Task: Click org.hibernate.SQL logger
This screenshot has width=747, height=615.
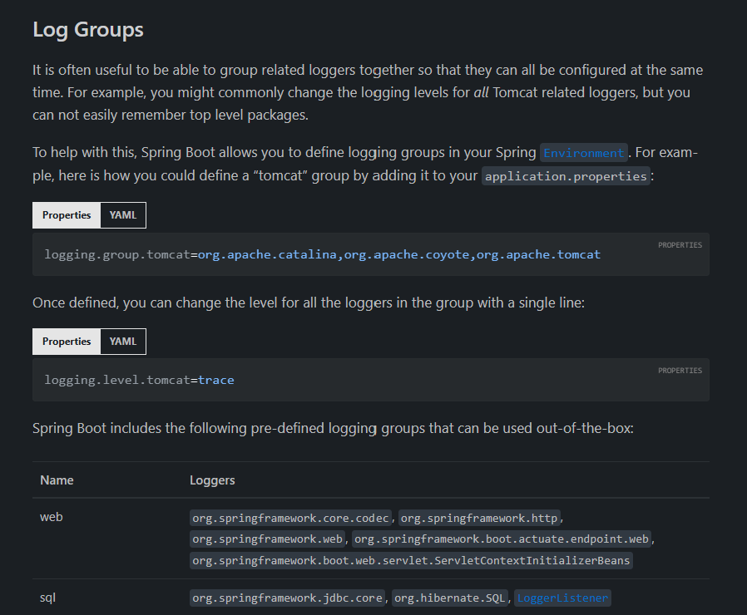Action: [449, 598]
